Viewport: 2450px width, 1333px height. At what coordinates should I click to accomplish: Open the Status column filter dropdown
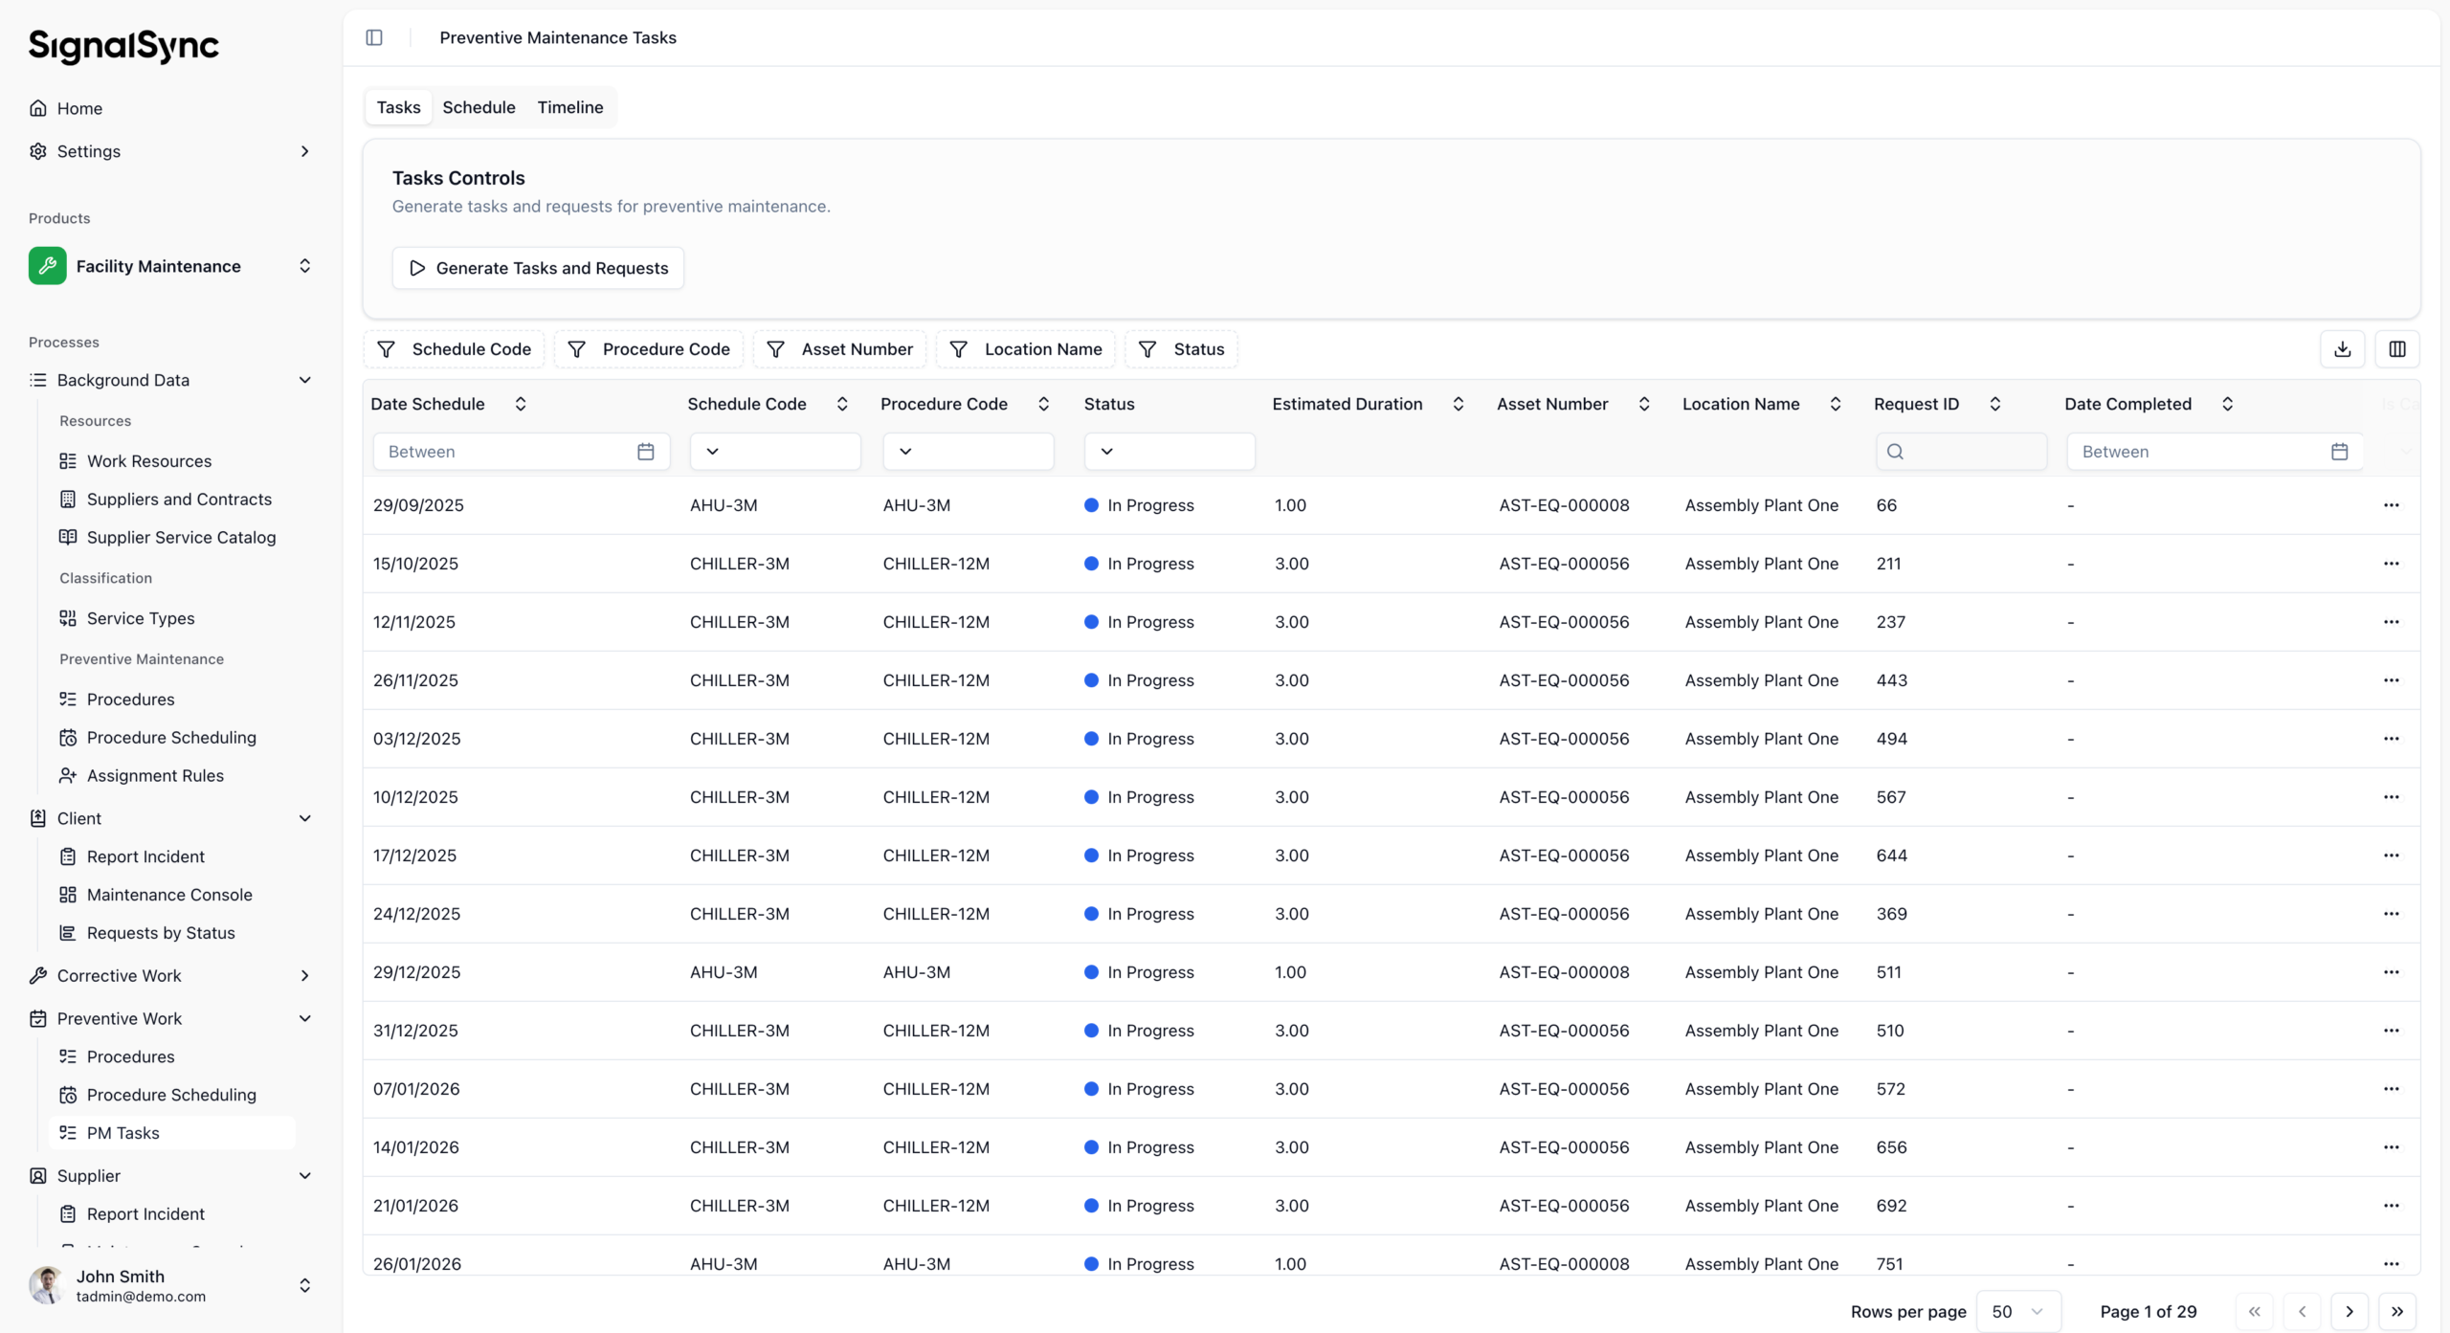click(x=1169, y=452)
